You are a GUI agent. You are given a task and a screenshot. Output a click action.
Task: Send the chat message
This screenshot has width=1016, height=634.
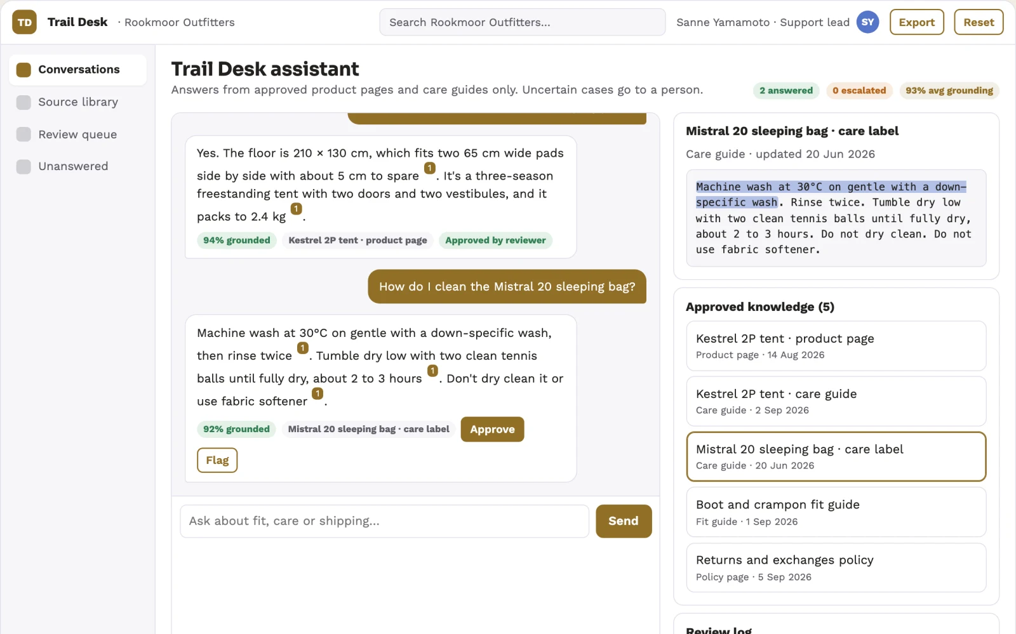(624, 521)
